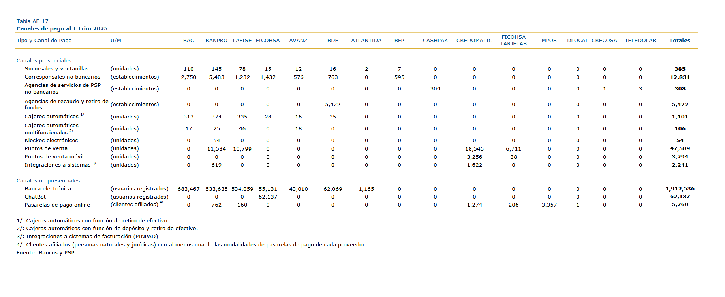Click the BAC banca electrónica value 683,467
This screenshot has height=297, width=725.
coord(189,189)
